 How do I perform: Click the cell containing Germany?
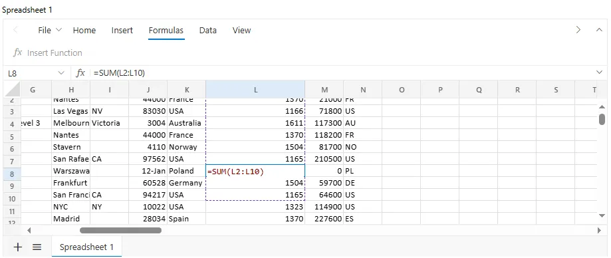pos(187,183)
